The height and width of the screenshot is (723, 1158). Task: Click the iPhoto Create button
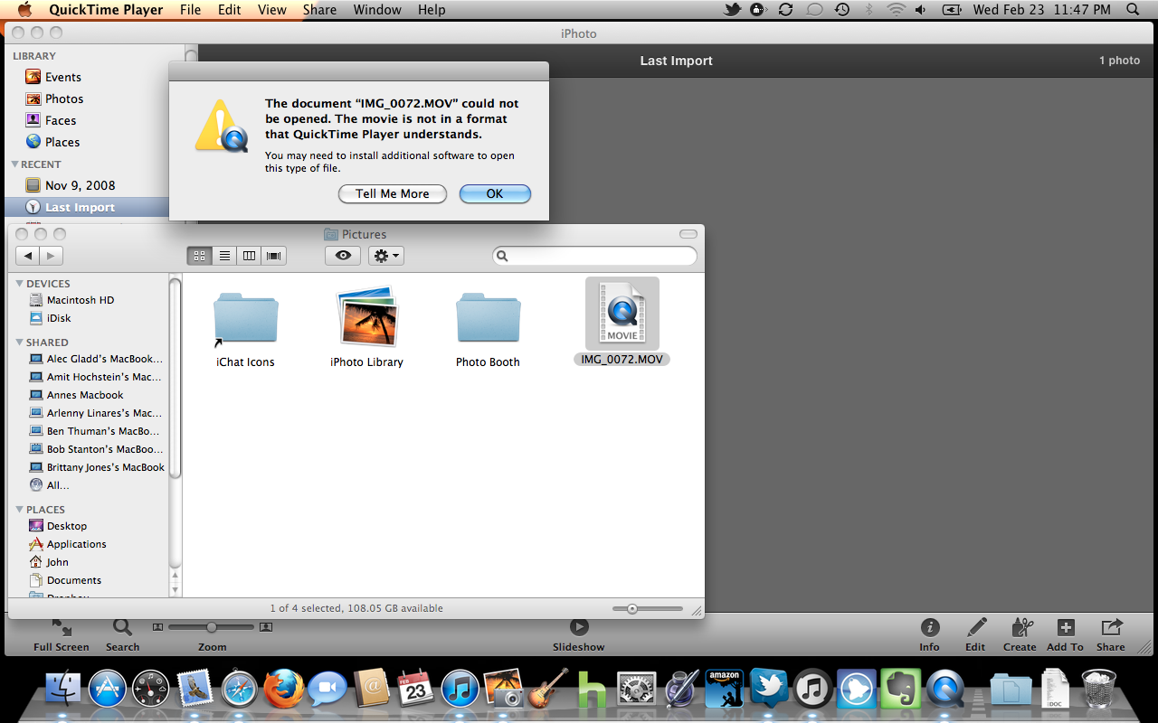coord(1020,634)
